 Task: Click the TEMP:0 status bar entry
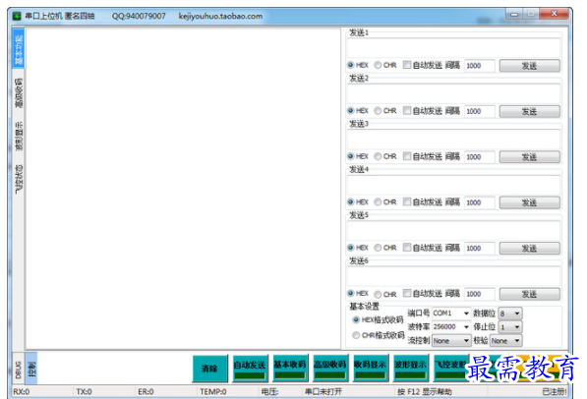(x=212, y=391)
